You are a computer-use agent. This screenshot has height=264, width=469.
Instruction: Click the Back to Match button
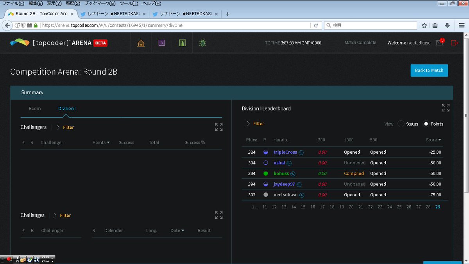[429, 70]
